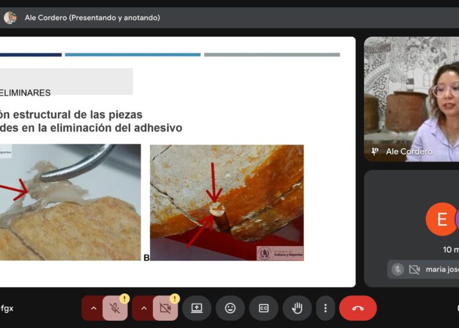Expand audio settings arrow next to microphone
The height and width of the screenshot is (328, 459).
pos(94,308)
